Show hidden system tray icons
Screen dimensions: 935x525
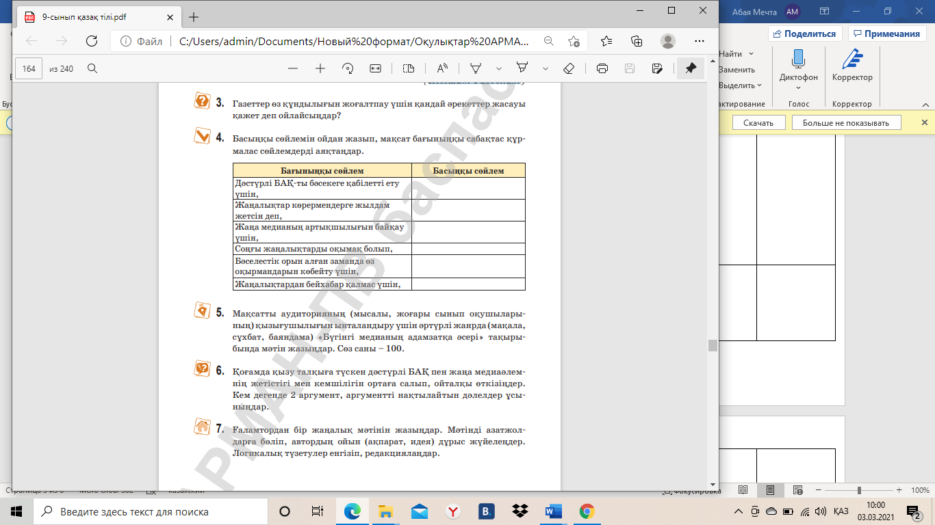pyautogui.click(x=738, y=511)
